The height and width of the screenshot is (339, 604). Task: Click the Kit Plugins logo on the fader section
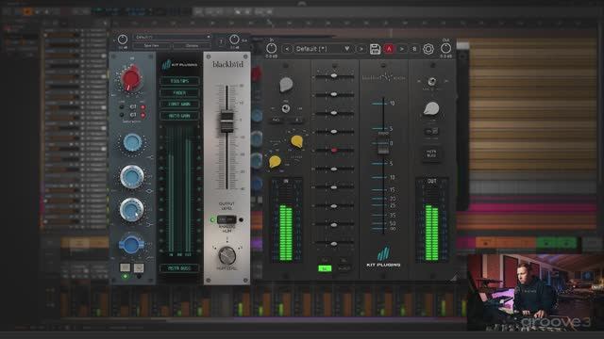tap(383, 257)
